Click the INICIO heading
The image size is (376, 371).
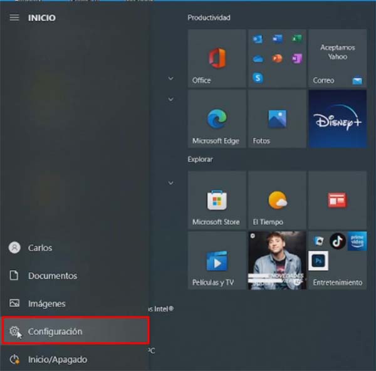[42, 18]
